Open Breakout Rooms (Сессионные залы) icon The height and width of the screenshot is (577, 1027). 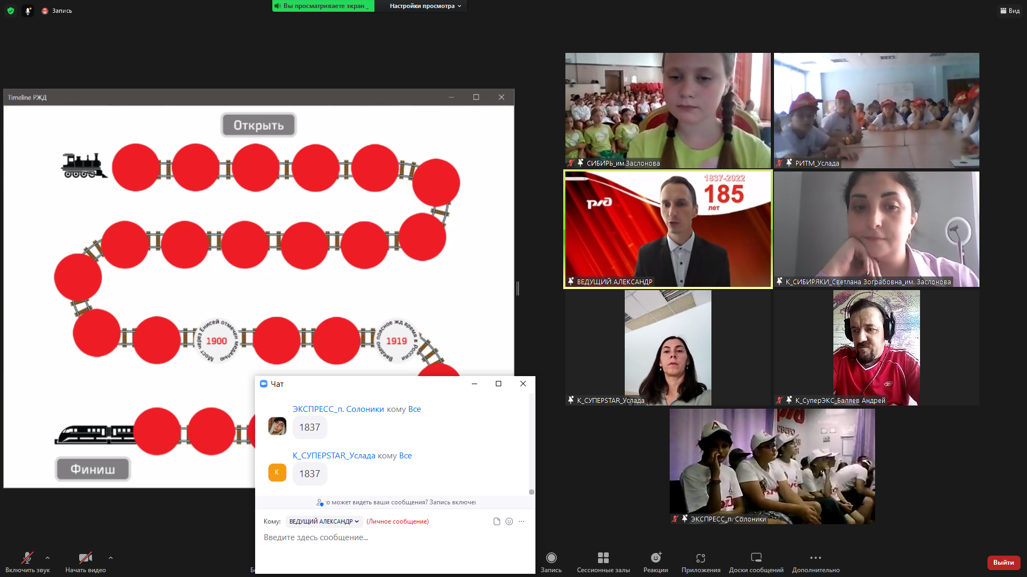coord(603,558)
